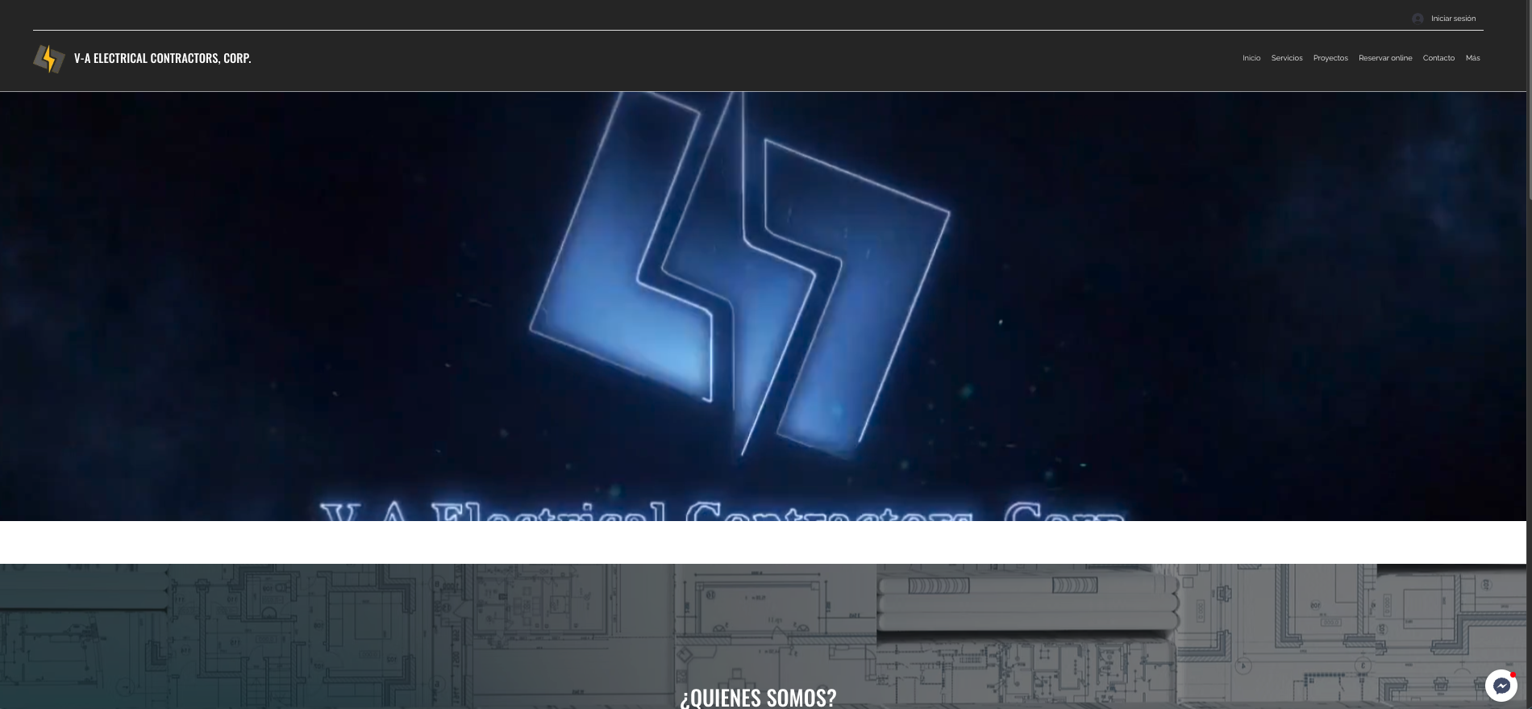The width and height of the screenshot is (1532, 709).
Task: Click the user avatar icon beside Iniciar sesión
Action: pyautogui.click(x=1418, y=19)
